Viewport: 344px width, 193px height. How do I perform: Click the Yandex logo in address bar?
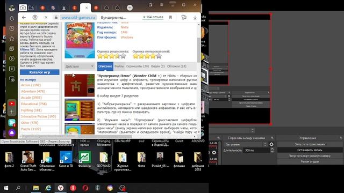pyautogui.click(x=35, y=17)
